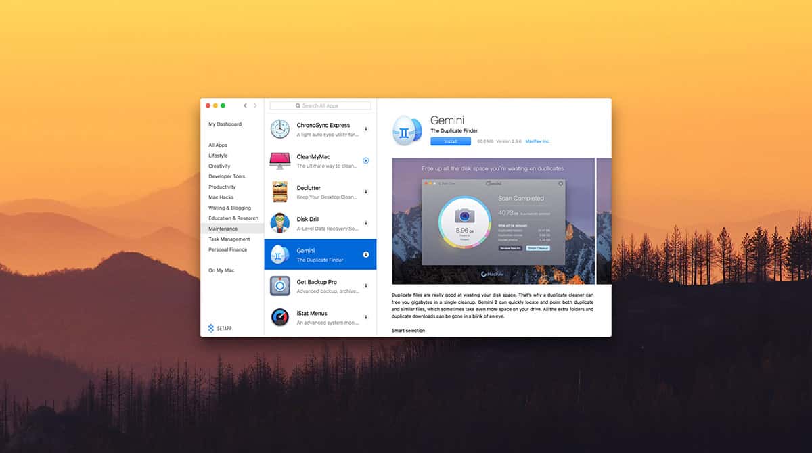Select the Declutter app icon

[280, 192]
